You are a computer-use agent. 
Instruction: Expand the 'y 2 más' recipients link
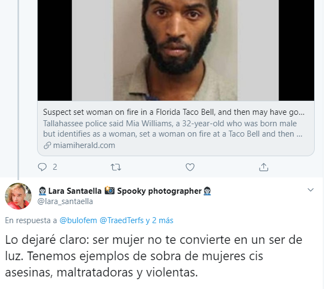point(159,220)
